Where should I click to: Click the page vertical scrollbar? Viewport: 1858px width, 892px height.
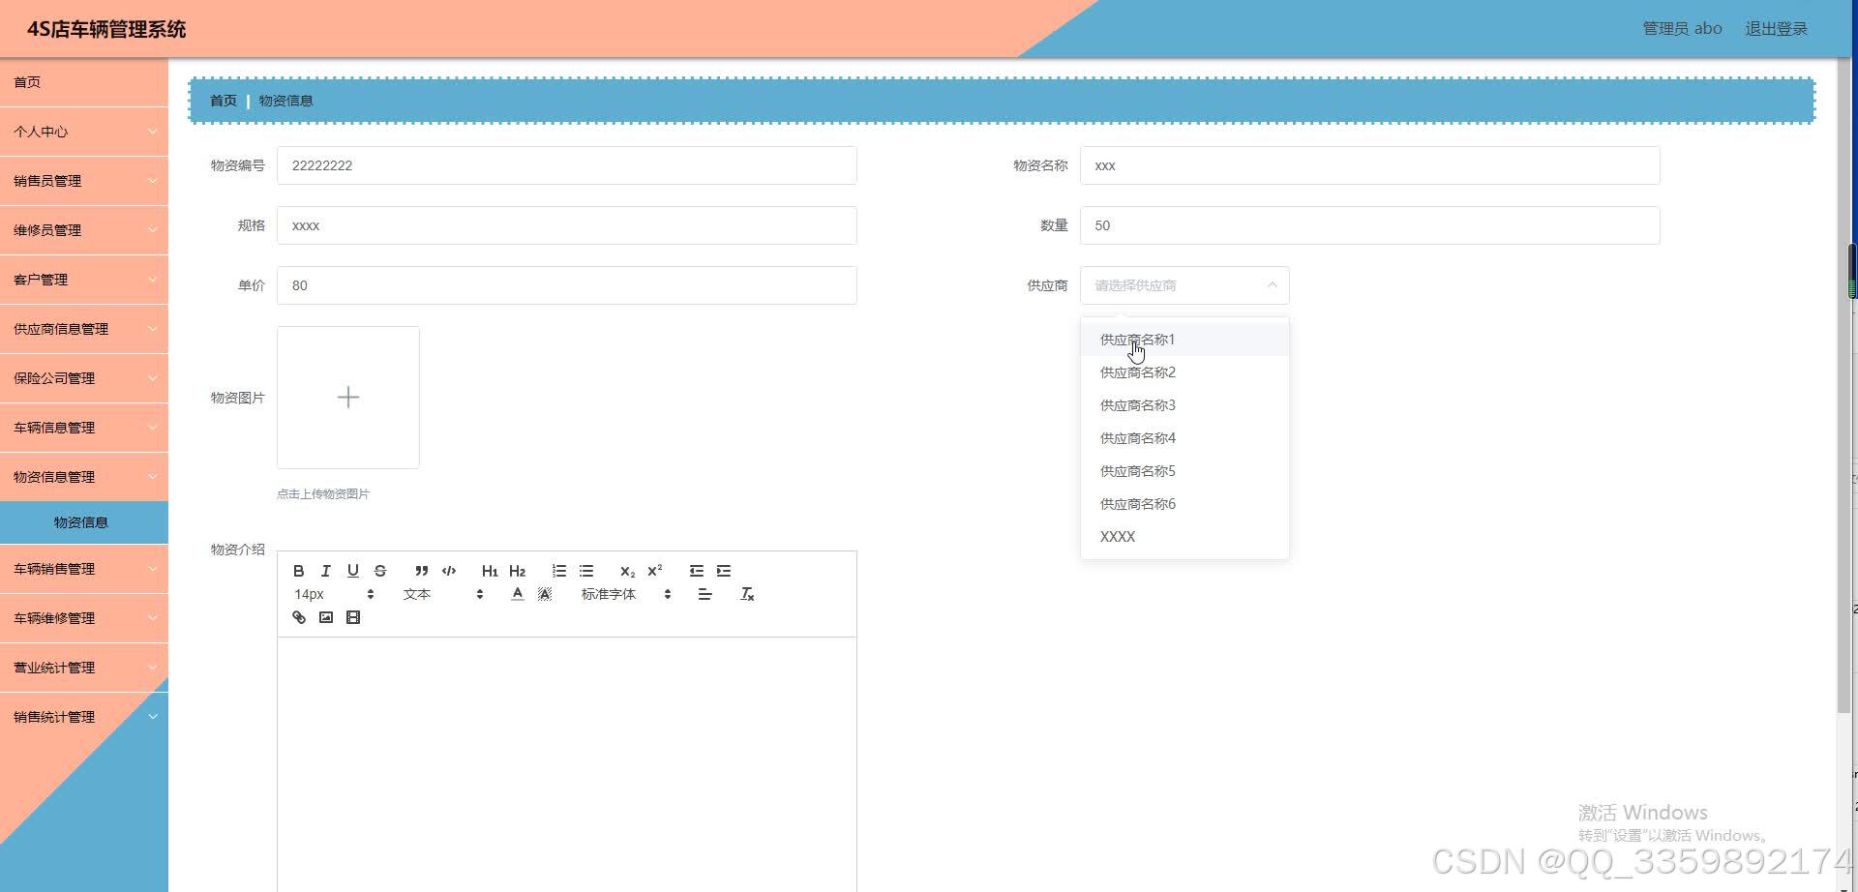1843,387
